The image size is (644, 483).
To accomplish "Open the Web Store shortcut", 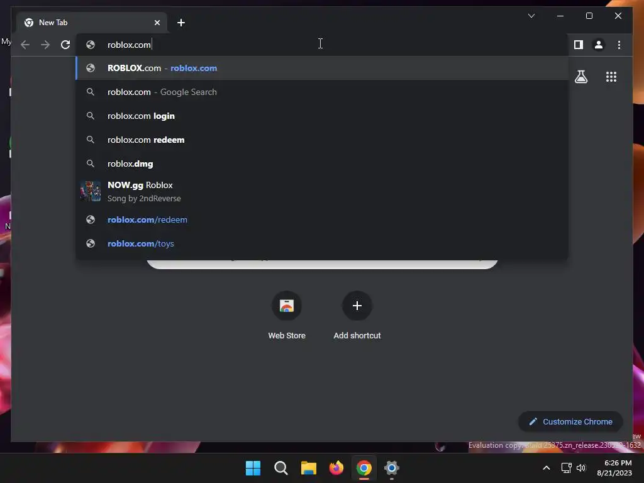I will coord(287,315).
